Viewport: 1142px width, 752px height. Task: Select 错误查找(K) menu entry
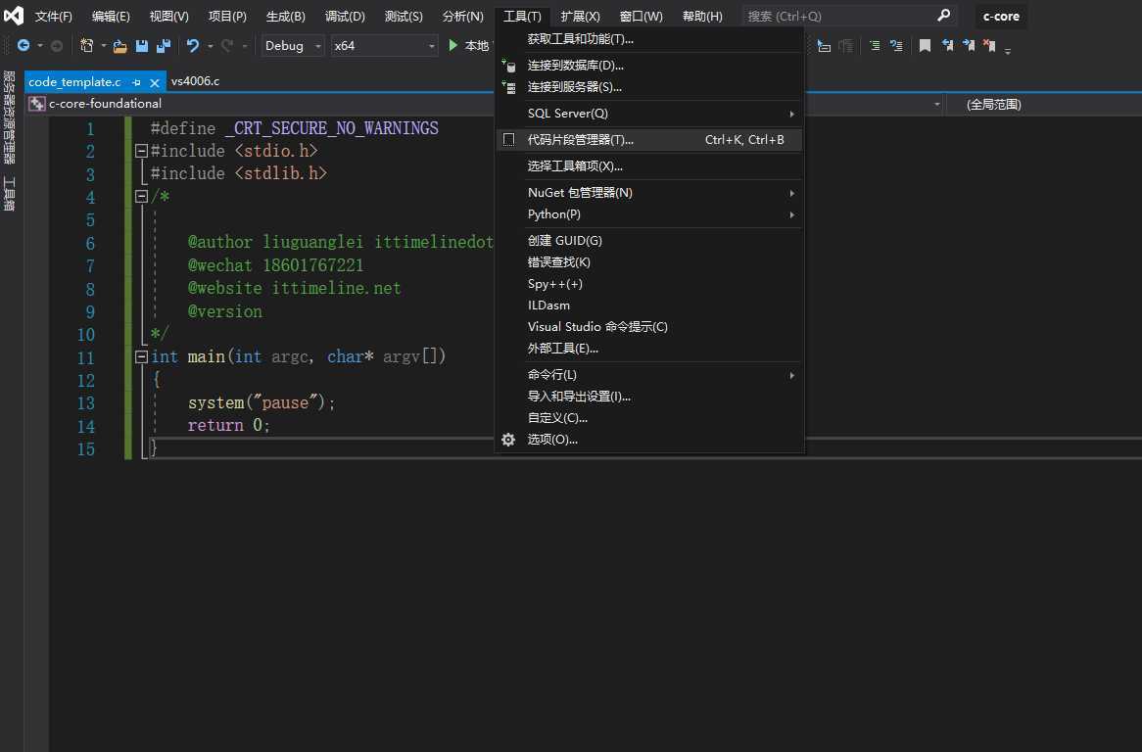click(x=649, y=262)
